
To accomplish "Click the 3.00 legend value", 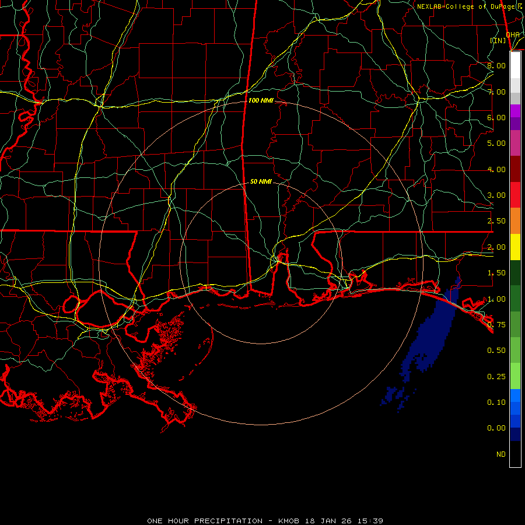I will coord(496,195).
